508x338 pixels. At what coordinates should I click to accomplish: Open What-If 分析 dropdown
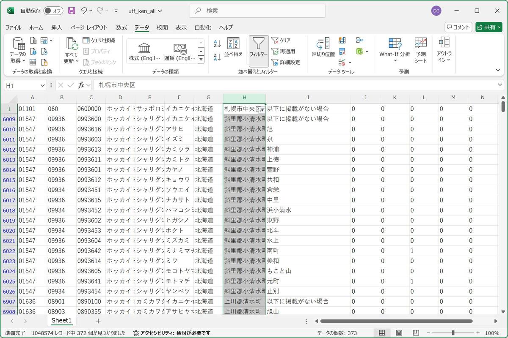coord(395,50)
